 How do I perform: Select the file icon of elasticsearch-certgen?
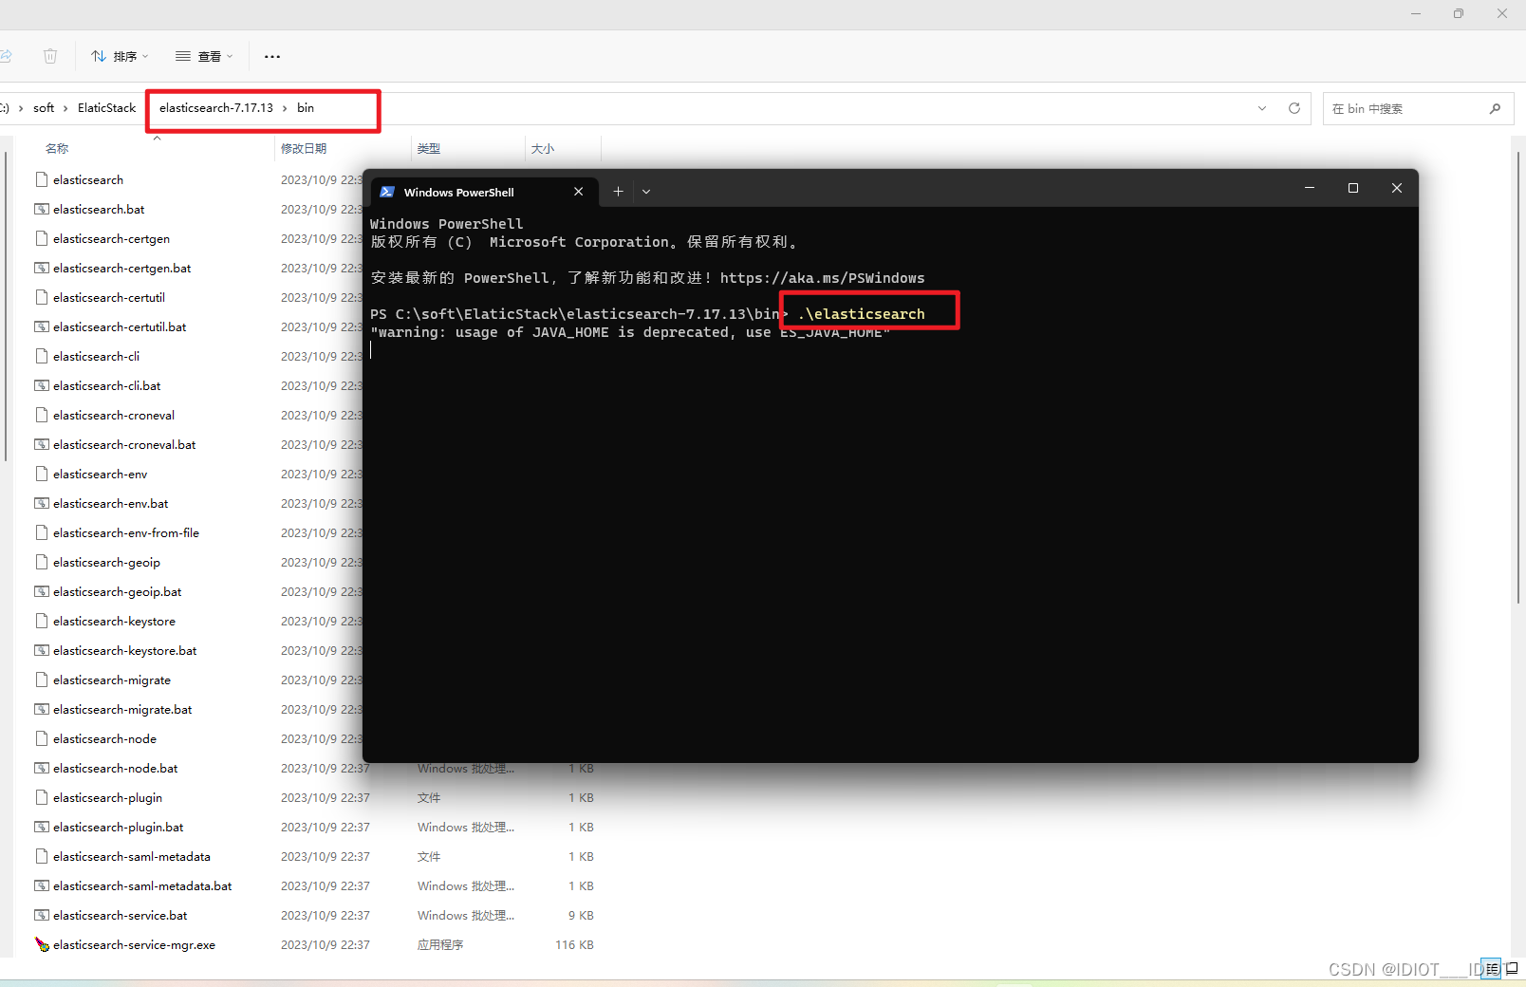(42, 238)
